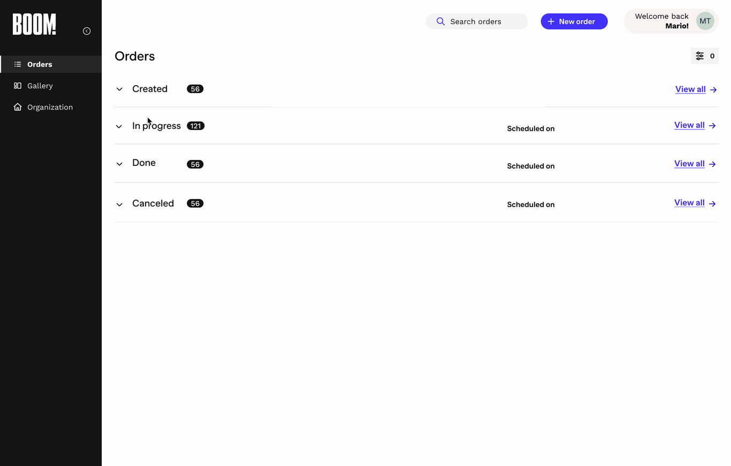View all Canceled orders
The image size is (731, 466).
(689, 203)
